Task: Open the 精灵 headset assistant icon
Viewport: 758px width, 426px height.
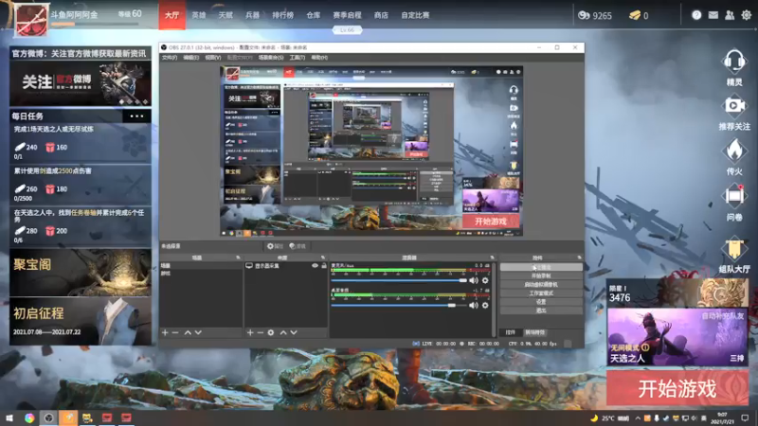Action: [x=733, y=62]
